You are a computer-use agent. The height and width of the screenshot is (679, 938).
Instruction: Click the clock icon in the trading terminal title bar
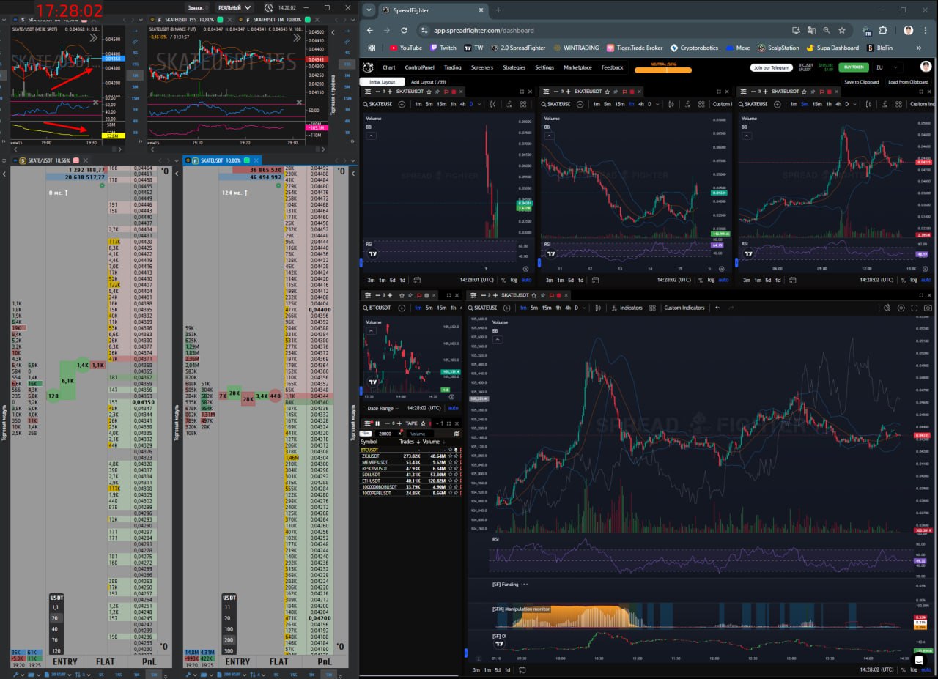(269, 8)
